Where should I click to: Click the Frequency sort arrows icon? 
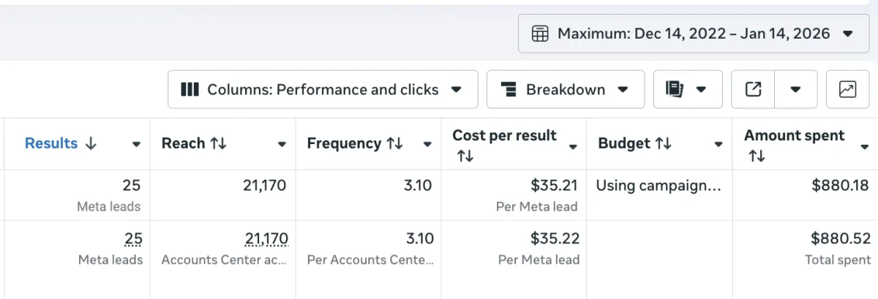click(395, 144)
